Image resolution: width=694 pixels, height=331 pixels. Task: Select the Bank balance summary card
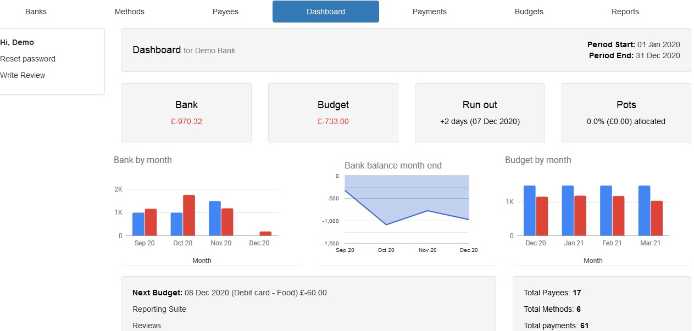tap(186, 113)
